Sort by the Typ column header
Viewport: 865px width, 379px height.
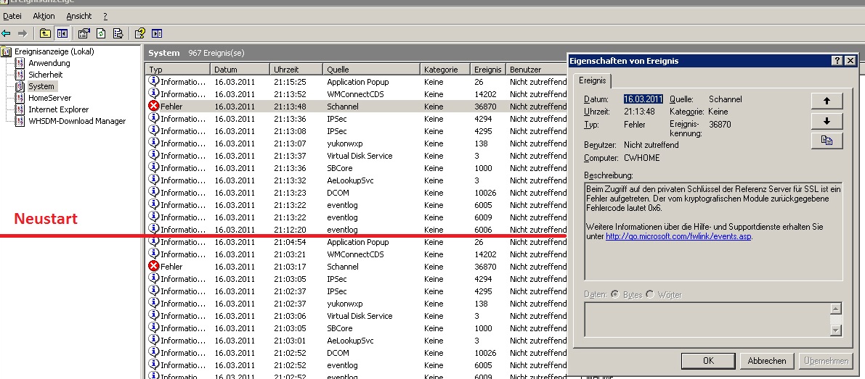(x=178, y=70)
